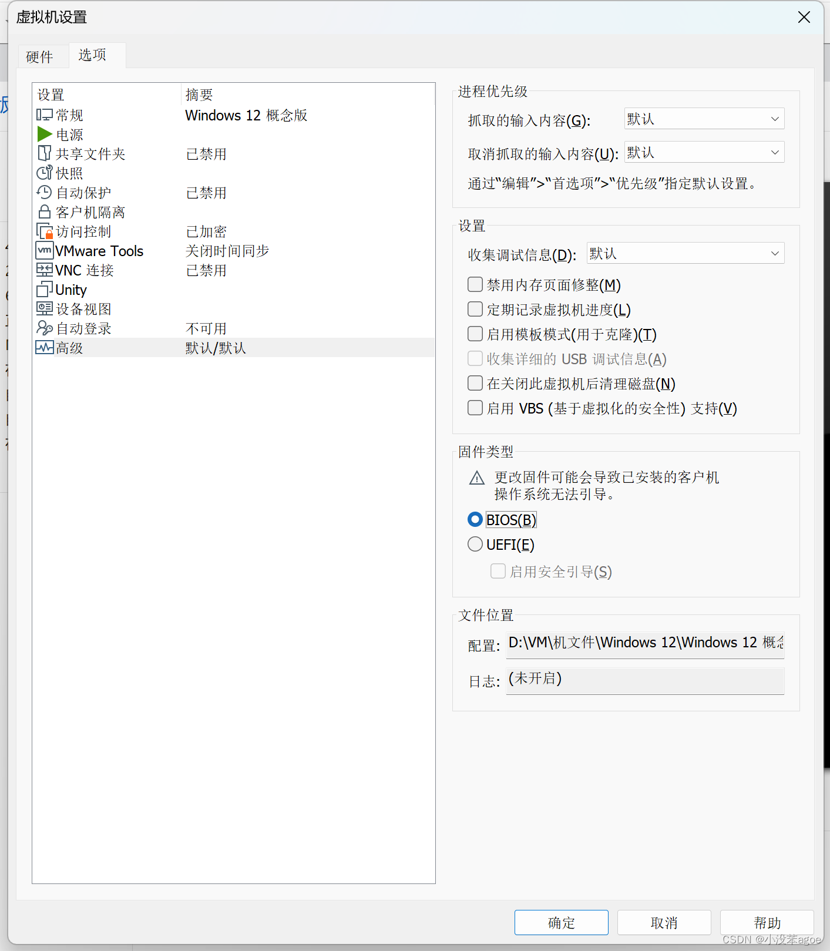Click the 高级 waveform icon
This screenshot has height=951, width=830.
[x=45, y=348]
